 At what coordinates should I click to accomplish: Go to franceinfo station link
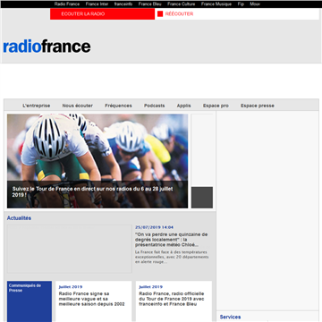(x=123, y=4)
